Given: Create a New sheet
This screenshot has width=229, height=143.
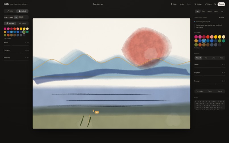Looking at the screenshot, I should click(x=174, y=4).
